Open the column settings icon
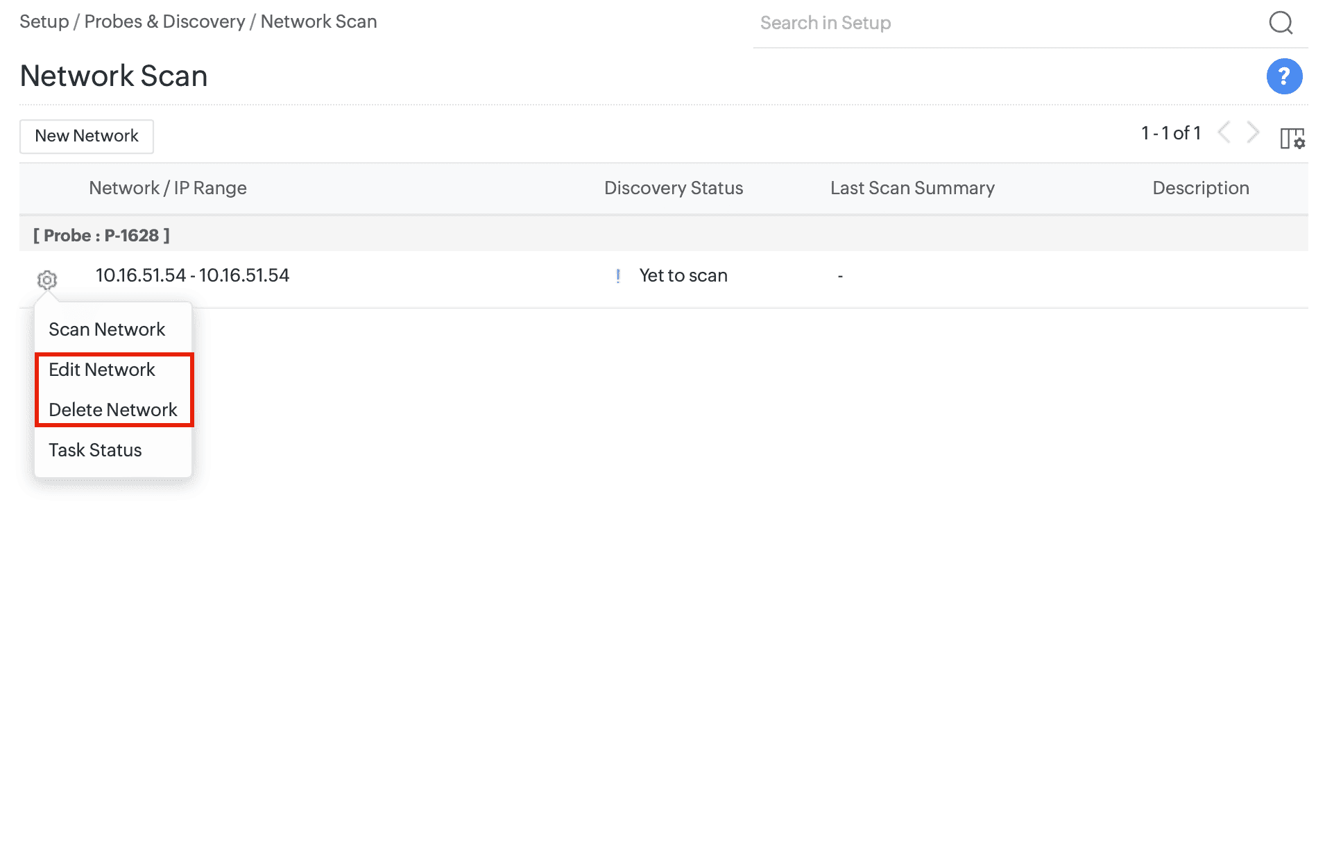Image resolution: width=1325 pixels, height=851 pixels. 1292,138
